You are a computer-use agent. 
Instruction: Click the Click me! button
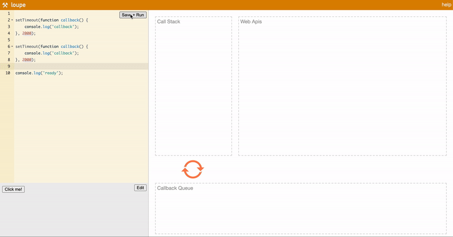coord(13,190)
